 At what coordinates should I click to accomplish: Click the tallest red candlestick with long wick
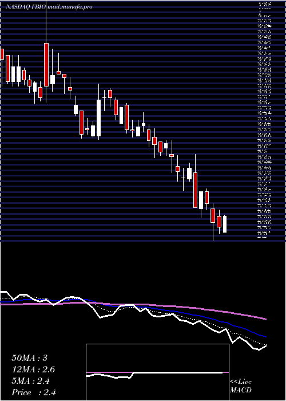[x=46, y=64]
